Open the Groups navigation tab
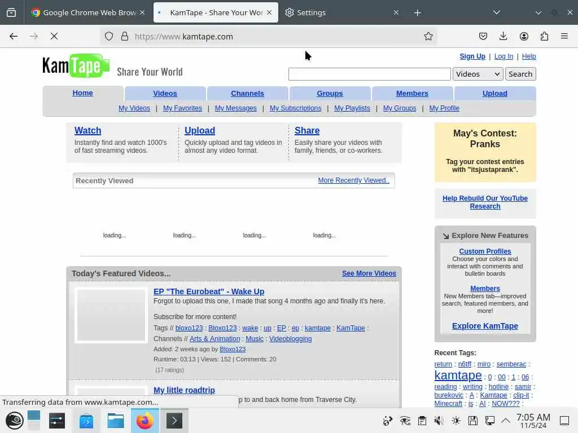The height and width of the screenshot is (433, 578). 330,94
